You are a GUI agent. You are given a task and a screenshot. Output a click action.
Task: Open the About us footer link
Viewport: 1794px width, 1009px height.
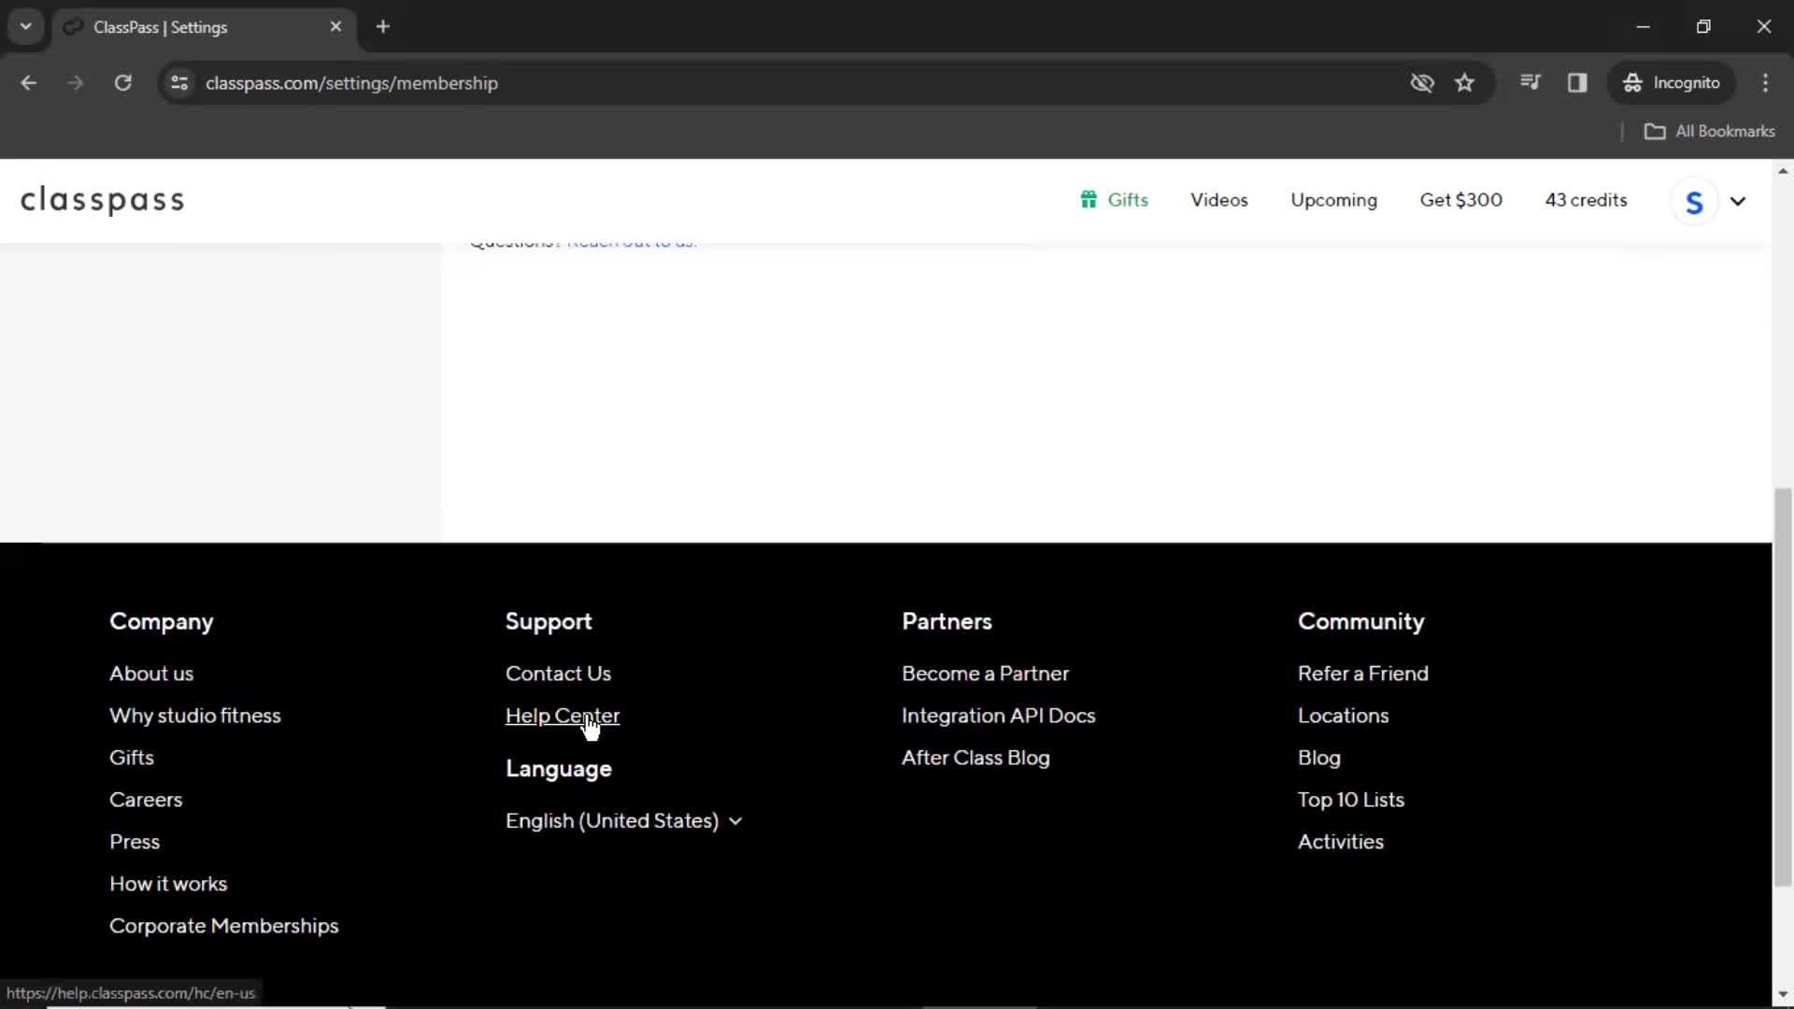pyautogui.click(x=151, y=674)
